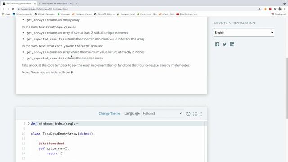Click line 10 class TestDataEmptyArray code
288x162 pixels.
[63, 134]
